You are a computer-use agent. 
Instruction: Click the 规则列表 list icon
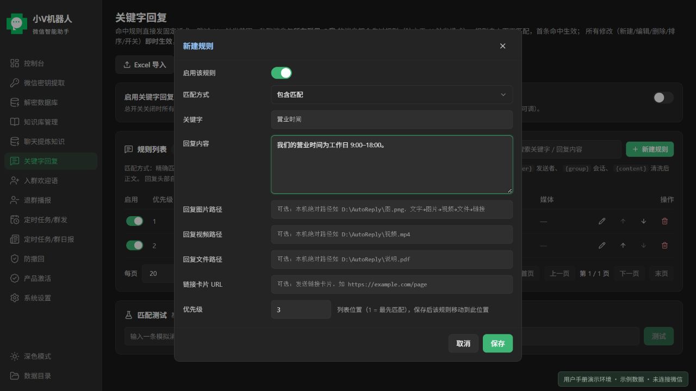[129, 149]
